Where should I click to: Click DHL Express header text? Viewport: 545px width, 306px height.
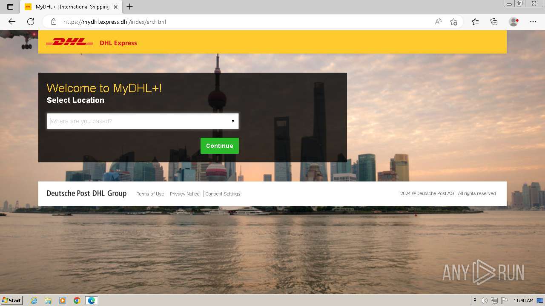pos(118,43)
